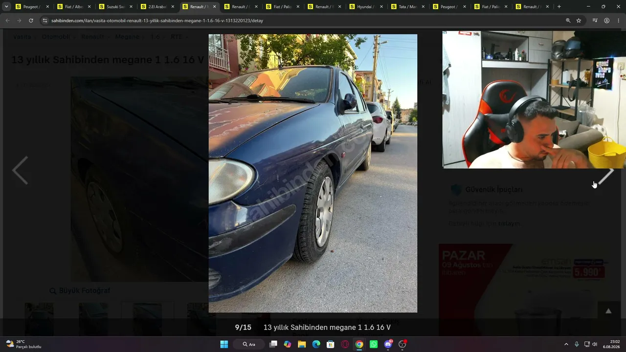The height and width of the screenshot is (352, 626).
Task: Close the Suzuki Swift tab
Action: (131, 7)
